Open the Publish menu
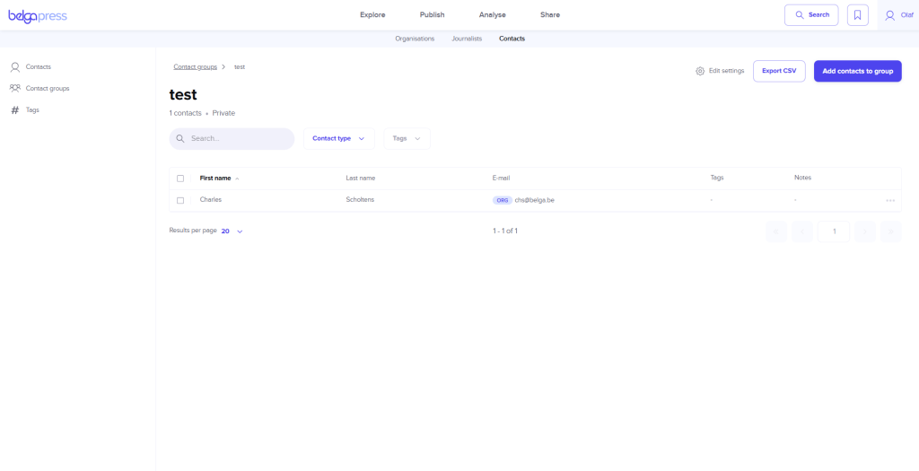The height and width of the screenshot is (471, 919). coord(432,15)
